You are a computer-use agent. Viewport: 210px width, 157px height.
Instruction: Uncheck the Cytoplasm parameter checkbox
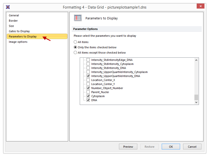[88, 96]
